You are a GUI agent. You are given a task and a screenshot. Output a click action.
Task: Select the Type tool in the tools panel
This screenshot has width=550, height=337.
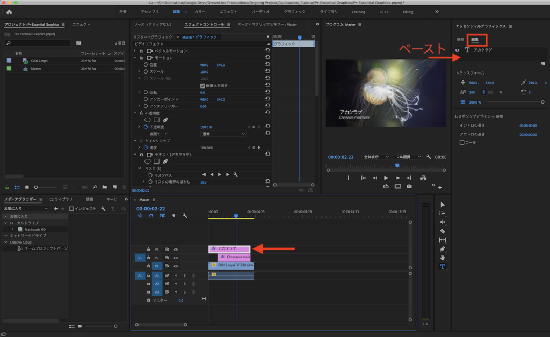click(443, 267)
